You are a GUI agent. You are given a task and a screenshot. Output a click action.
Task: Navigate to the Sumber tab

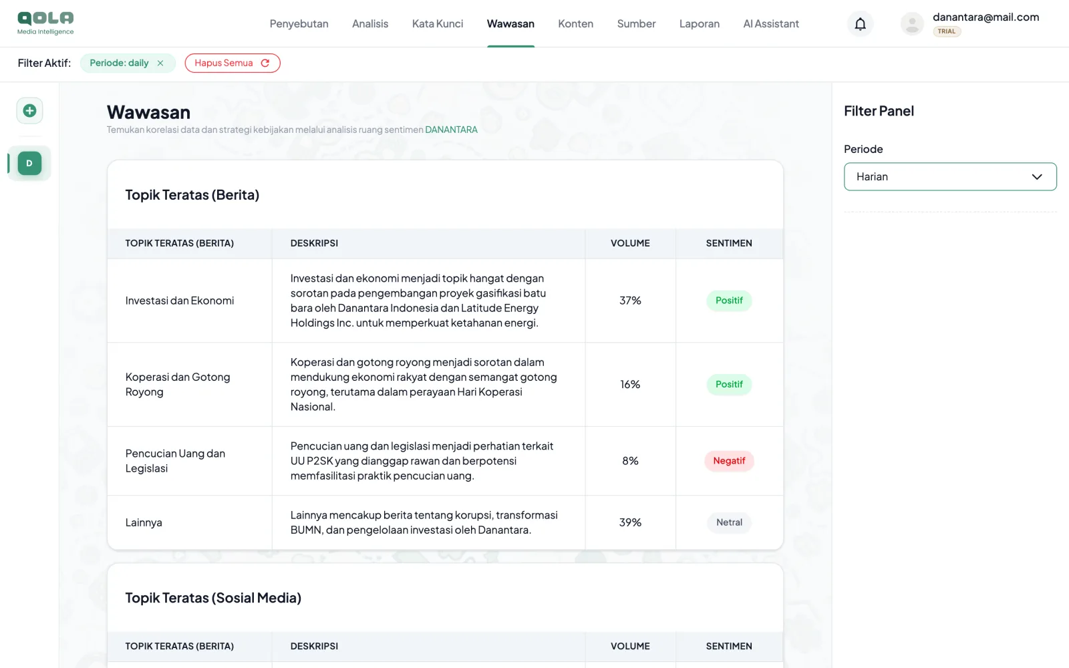[x=636, y=24]
